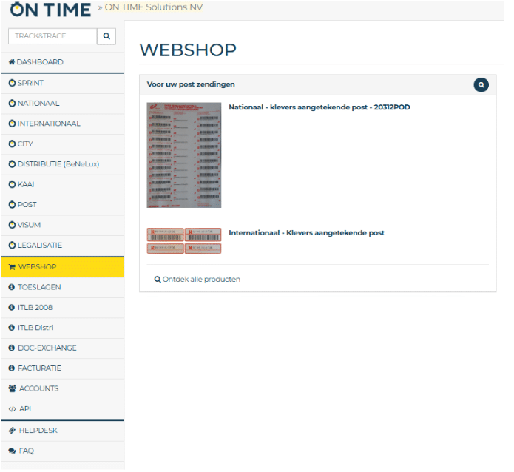514x472 pixels.
Task: Click the clock icon beside Nationaal
Action: pyautogui.click(x=12, y=105)
